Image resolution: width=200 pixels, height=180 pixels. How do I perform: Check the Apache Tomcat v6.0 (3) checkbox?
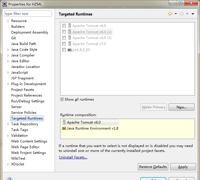click(x=64, y=38)
